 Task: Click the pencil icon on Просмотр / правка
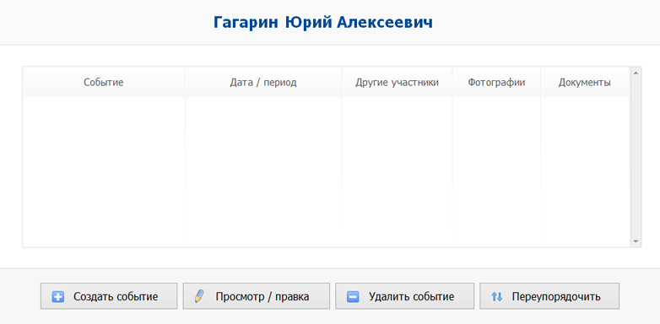pos(198,297)
